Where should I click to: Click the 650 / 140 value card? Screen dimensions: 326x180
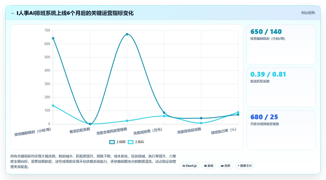pyautogui.click(x=281, y=44)
